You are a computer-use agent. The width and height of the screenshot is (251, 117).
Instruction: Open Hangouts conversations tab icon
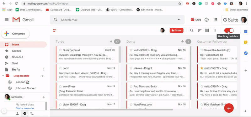click(x=25, y=114)
